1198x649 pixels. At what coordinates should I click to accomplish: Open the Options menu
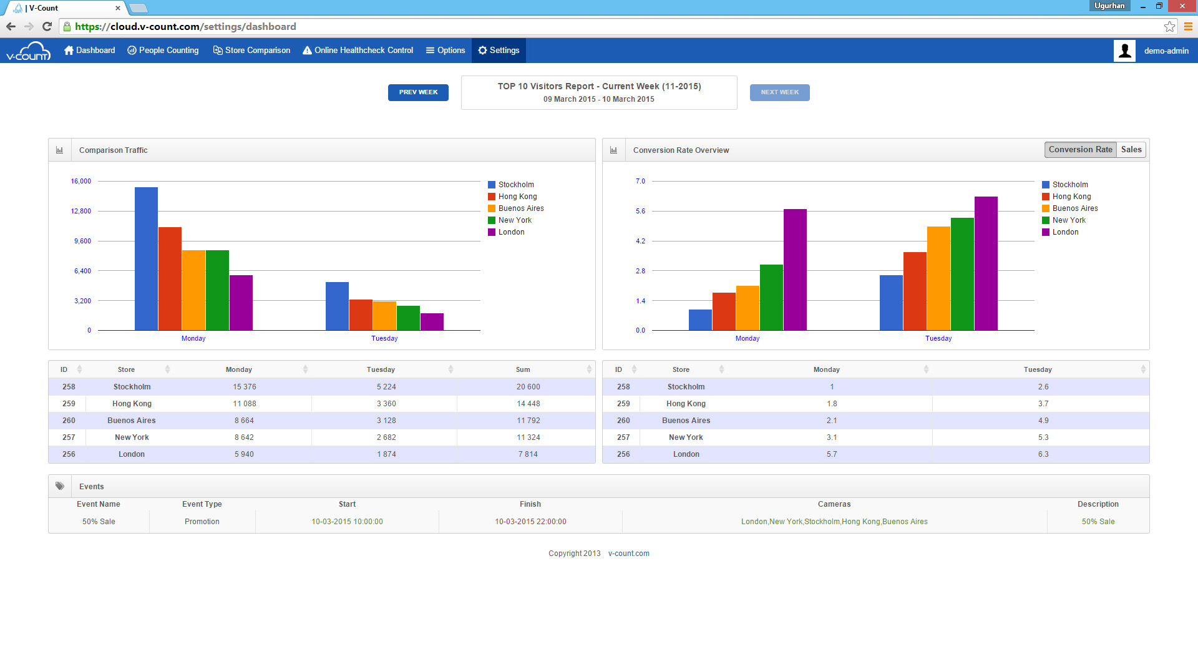tap(445, 51)
